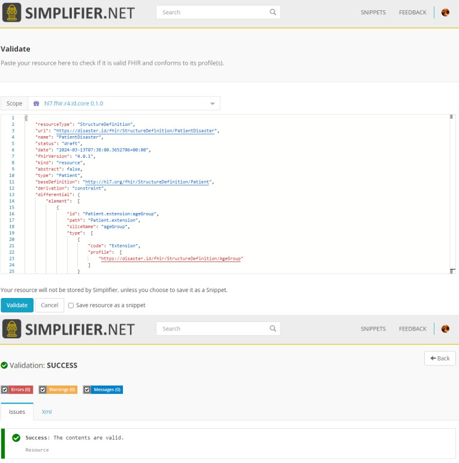Click the magnifier icon in the results page search
This screenshot has height=463, width=459.
pos(273,329)
